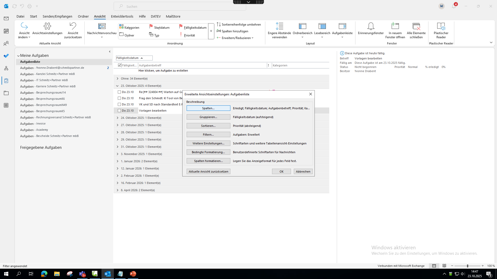Open To Do checkmark in sidebar

pyautogui.click(x=6, y=56)
